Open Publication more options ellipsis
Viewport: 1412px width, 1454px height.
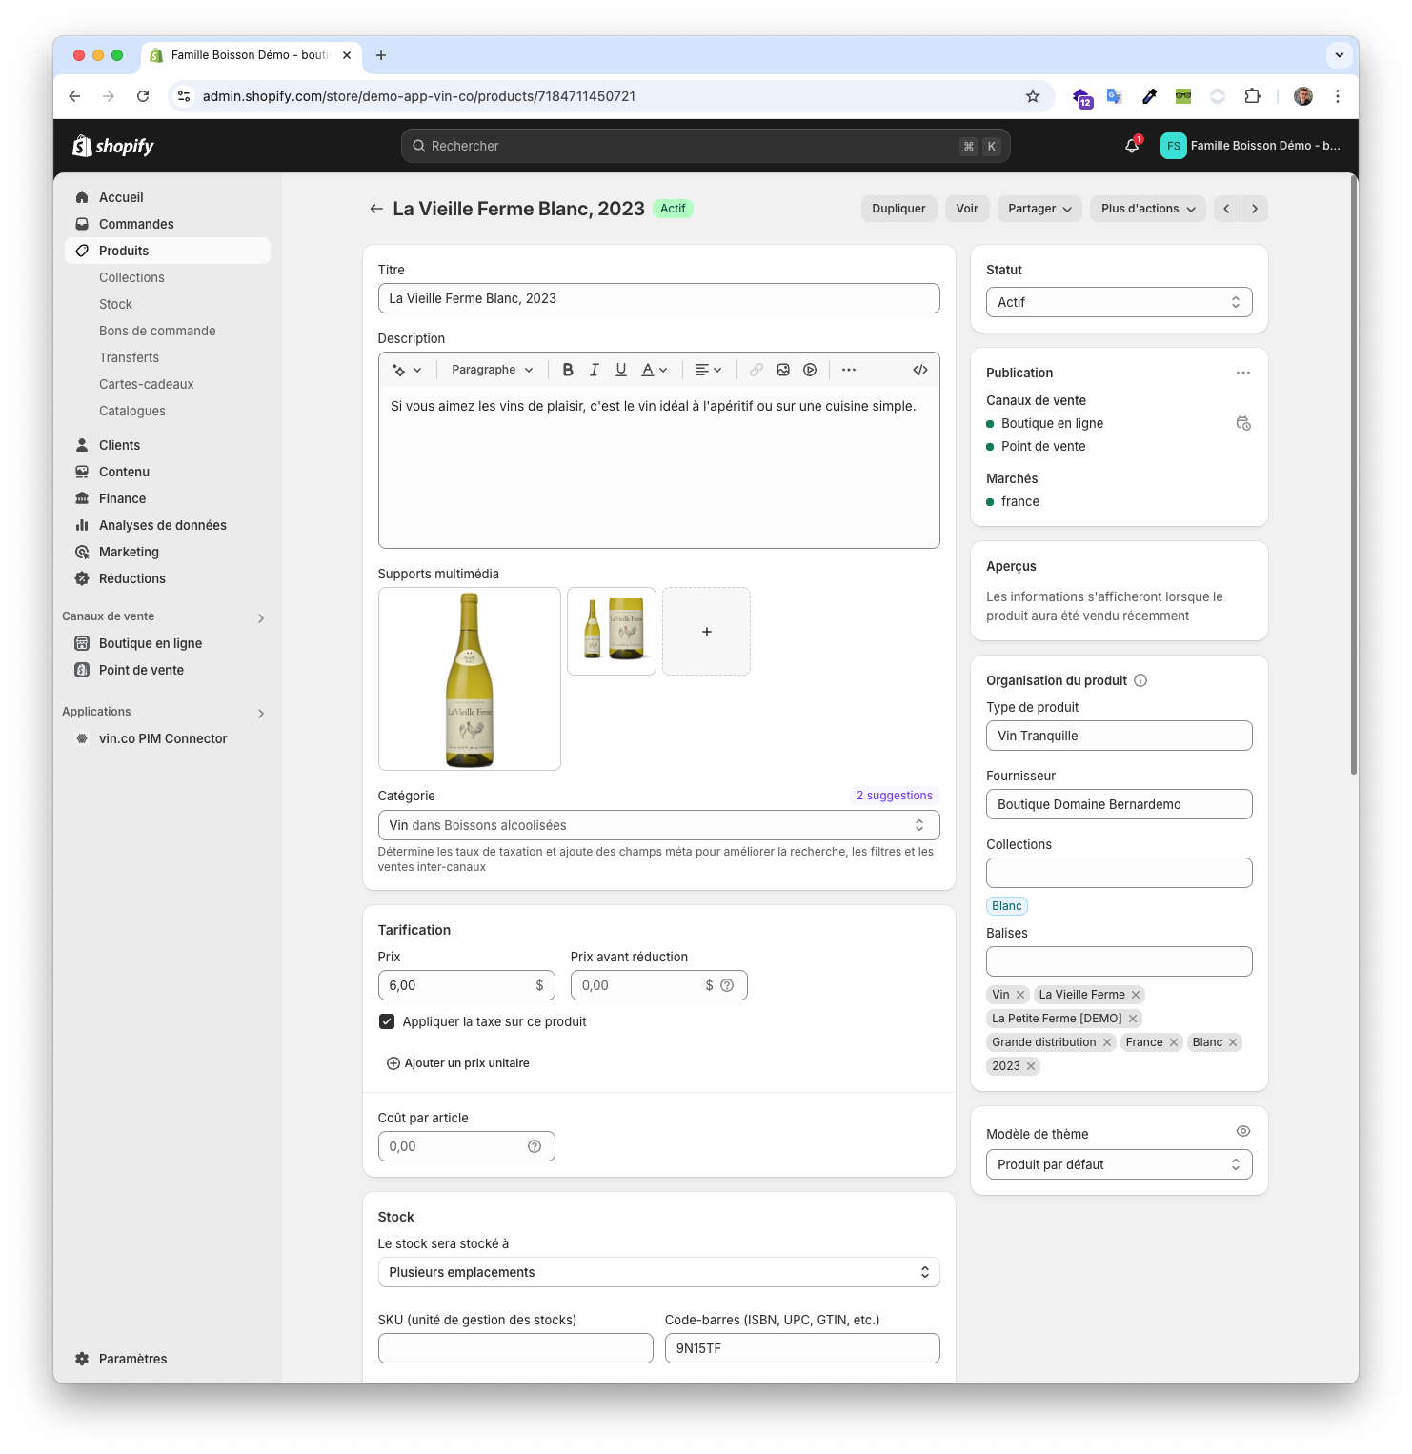tap(1243, 373)
